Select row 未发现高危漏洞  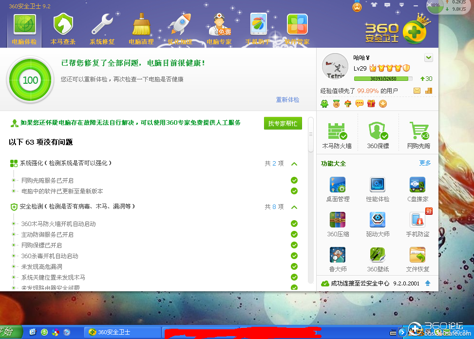154,267
